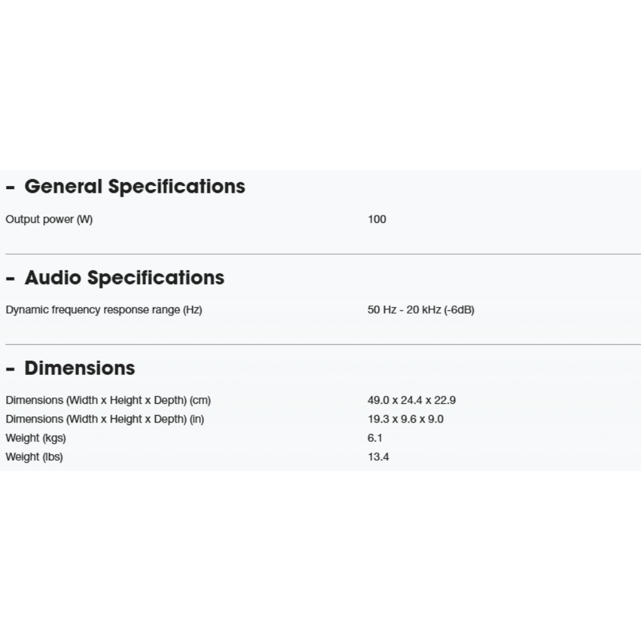Viewport: 641px width, 641px height.
Task: Select the Output power (W) label
Action: click(49, 219)
